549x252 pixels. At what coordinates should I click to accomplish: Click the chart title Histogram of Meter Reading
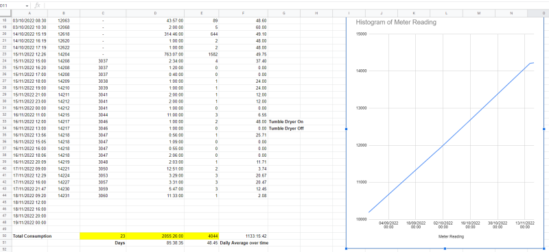click(396, 23)
